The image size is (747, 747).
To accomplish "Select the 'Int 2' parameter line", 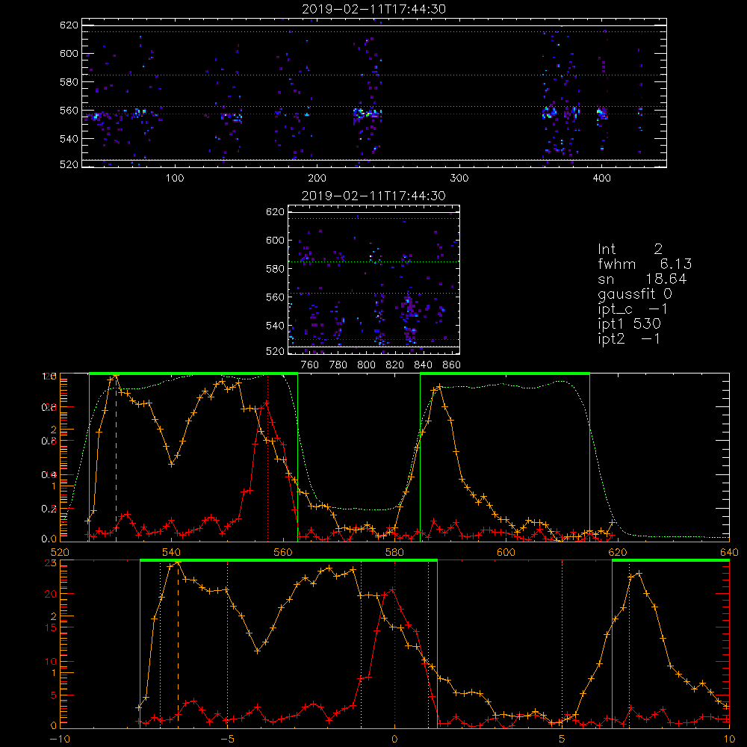I will pos(630,249).
